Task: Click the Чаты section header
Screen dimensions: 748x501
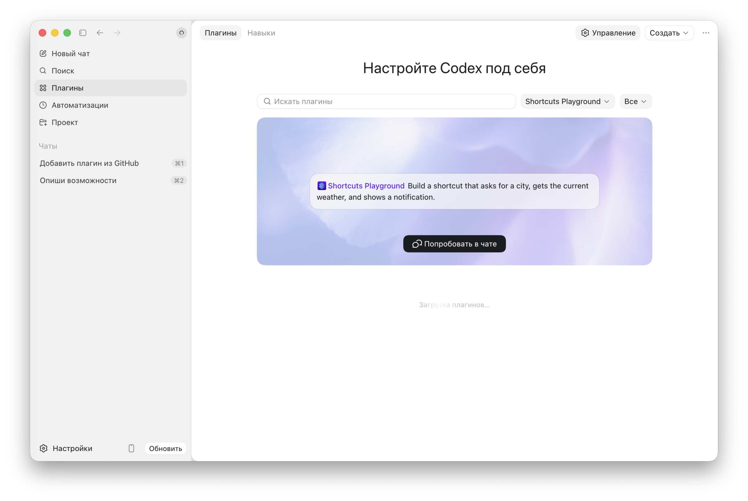Action: tap(48, 146)
